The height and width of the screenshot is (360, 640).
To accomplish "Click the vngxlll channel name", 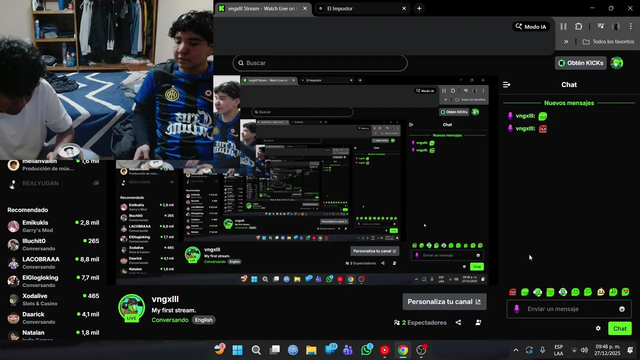I will (165, 299).
